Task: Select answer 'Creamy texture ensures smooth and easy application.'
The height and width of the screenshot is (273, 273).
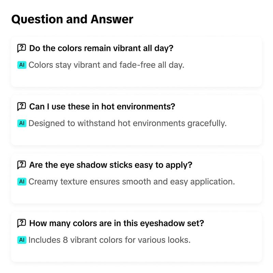Action: pos(132,182)
